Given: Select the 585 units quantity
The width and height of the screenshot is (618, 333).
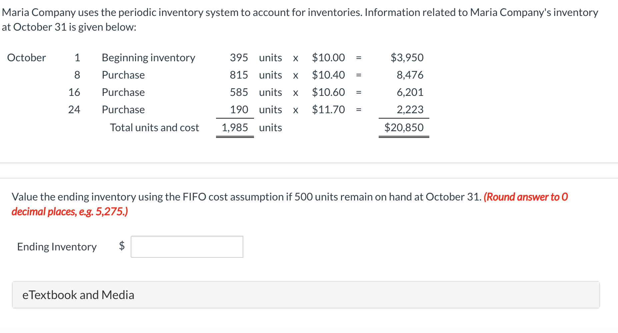Looking at the screenshot, I should (239, 92).
